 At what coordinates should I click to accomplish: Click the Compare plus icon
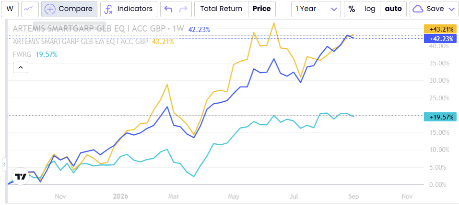coord(50,9)
